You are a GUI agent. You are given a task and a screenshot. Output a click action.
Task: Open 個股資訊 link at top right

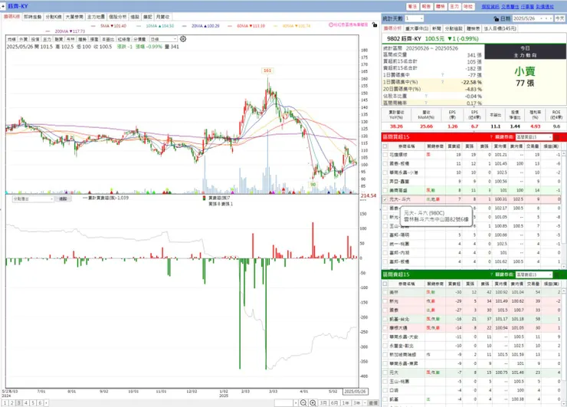pos(490,6)
